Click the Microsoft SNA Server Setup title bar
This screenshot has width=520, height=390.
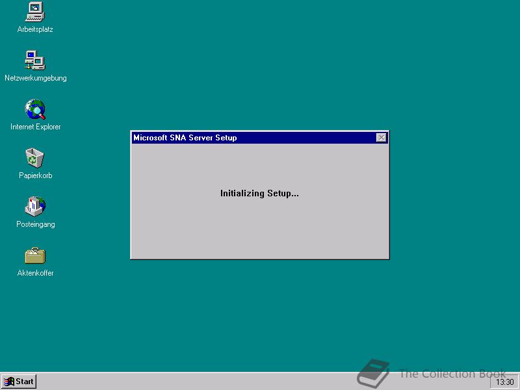[259, 138]
